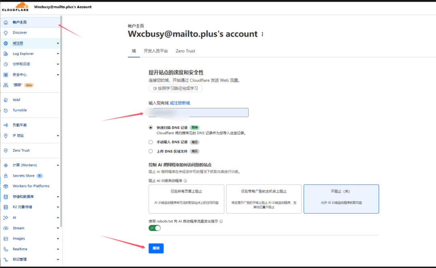Viewport: 436px width, 268px height.
Task: Switch to the Zero Trust tab
Action: coord(185,51)
